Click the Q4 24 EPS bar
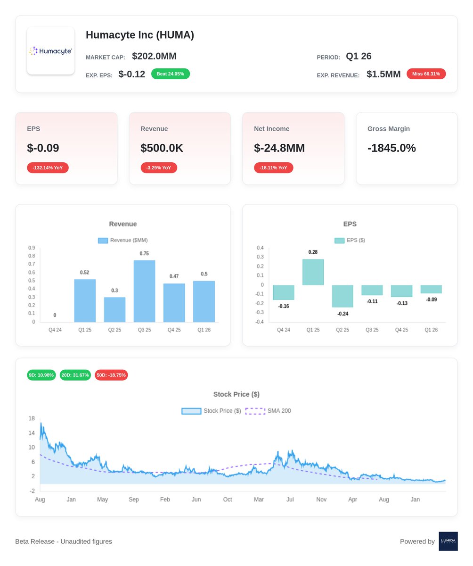The image size is (473, 566). tap(284, 292)
